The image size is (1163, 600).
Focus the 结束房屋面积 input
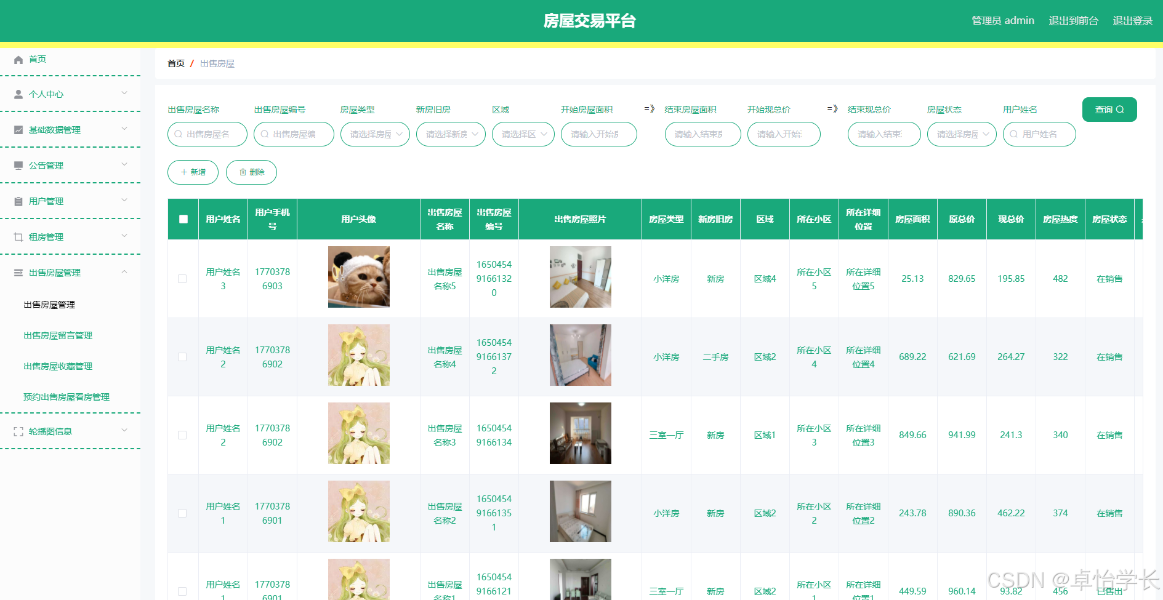[703, 134]
